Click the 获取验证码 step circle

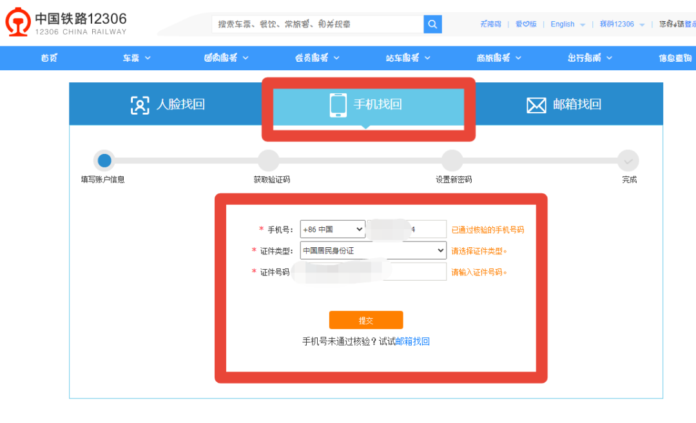pyautogui.click(x=269, y=161)
